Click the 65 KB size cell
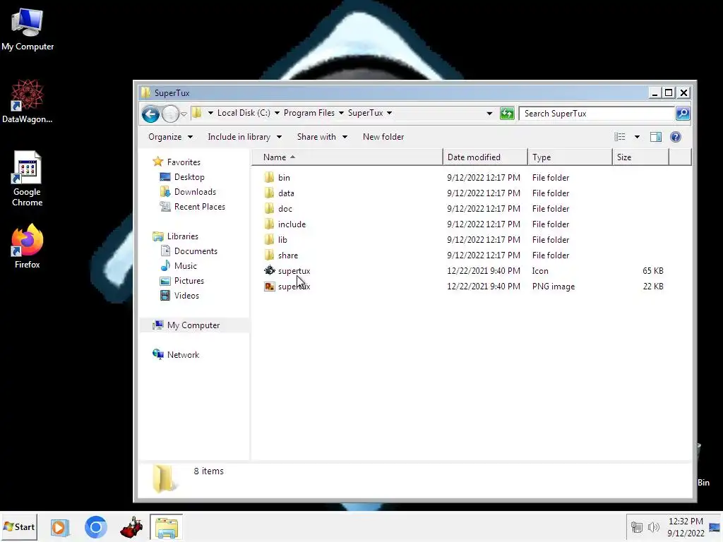The image size is (723, 542). (x=653, y=271)
